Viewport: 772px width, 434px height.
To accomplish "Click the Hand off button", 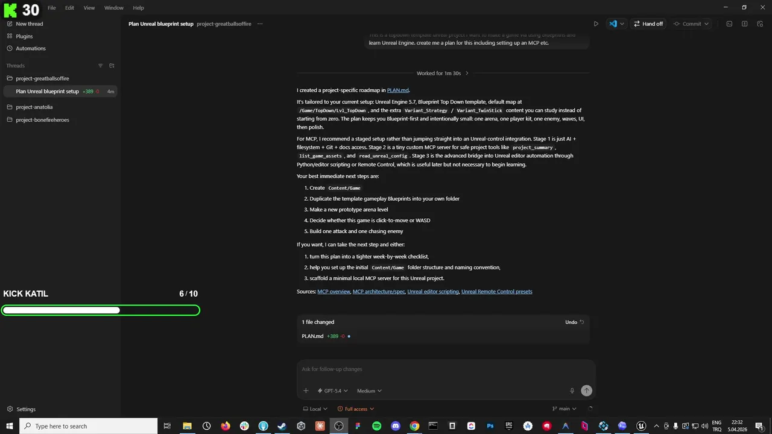I will coord(648,24).
